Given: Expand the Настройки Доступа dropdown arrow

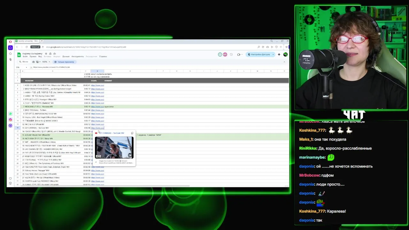Looking at the screenshot, I should [x=273, y=54].
